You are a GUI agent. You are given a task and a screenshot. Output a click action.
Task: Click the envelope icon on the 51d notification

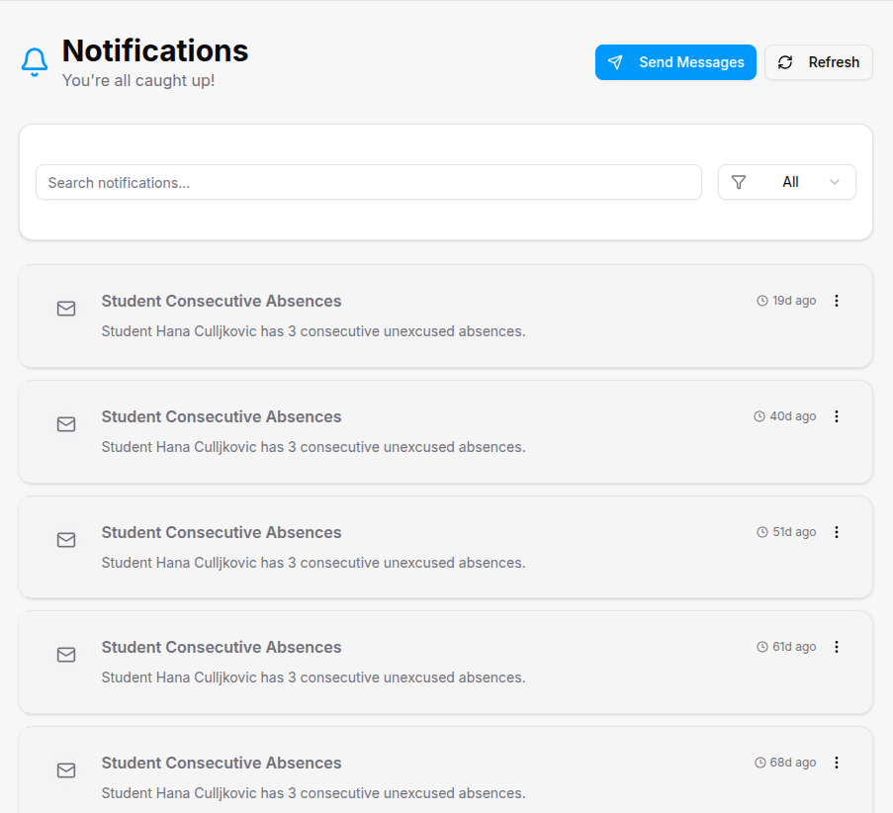point(66,540)
